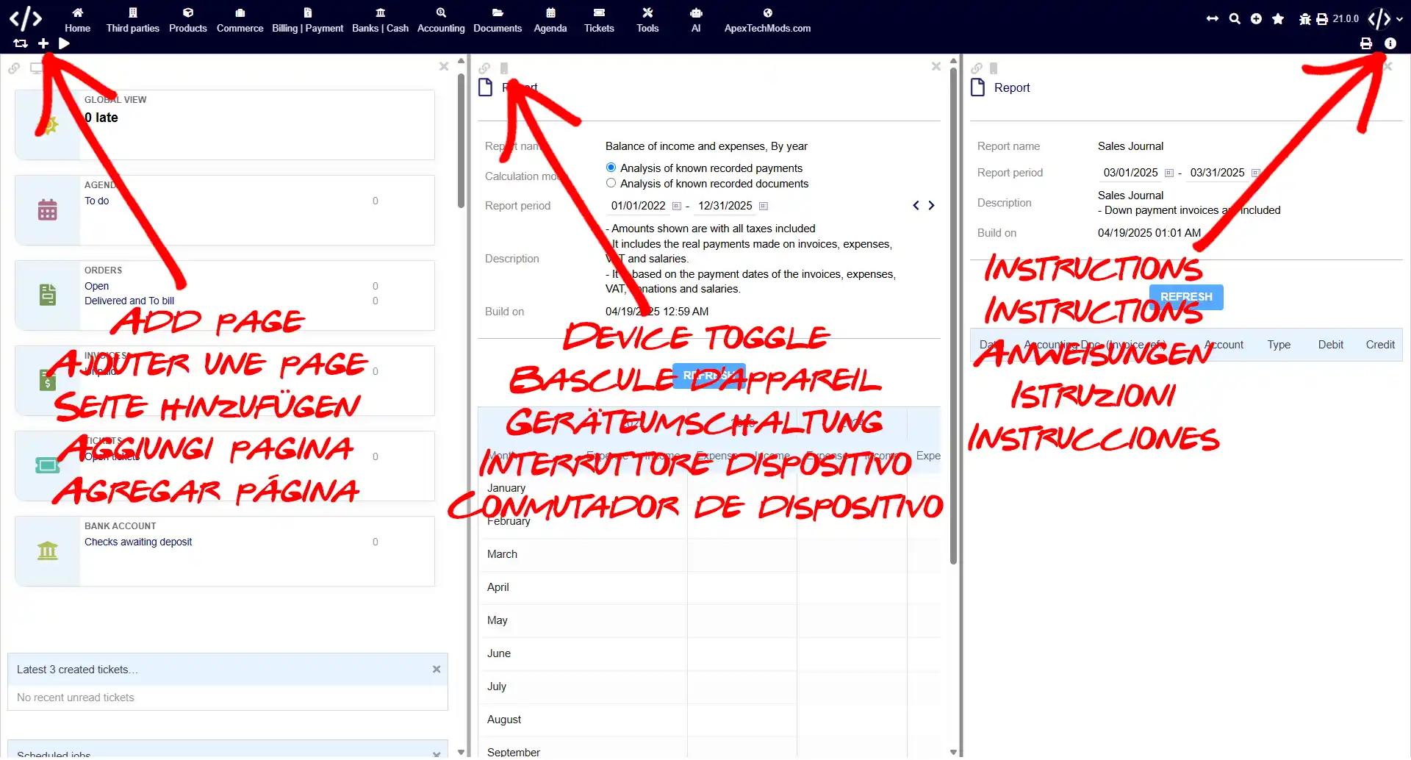1411x760 pixels.
Task: Go to next period with right chevron
Action: 931,206
